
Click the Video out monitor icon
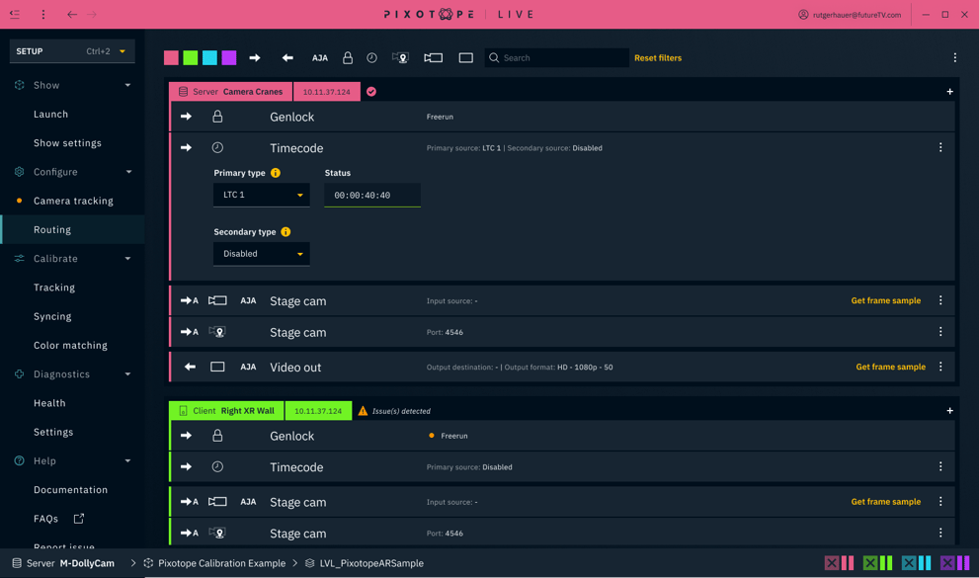(217, 367)
